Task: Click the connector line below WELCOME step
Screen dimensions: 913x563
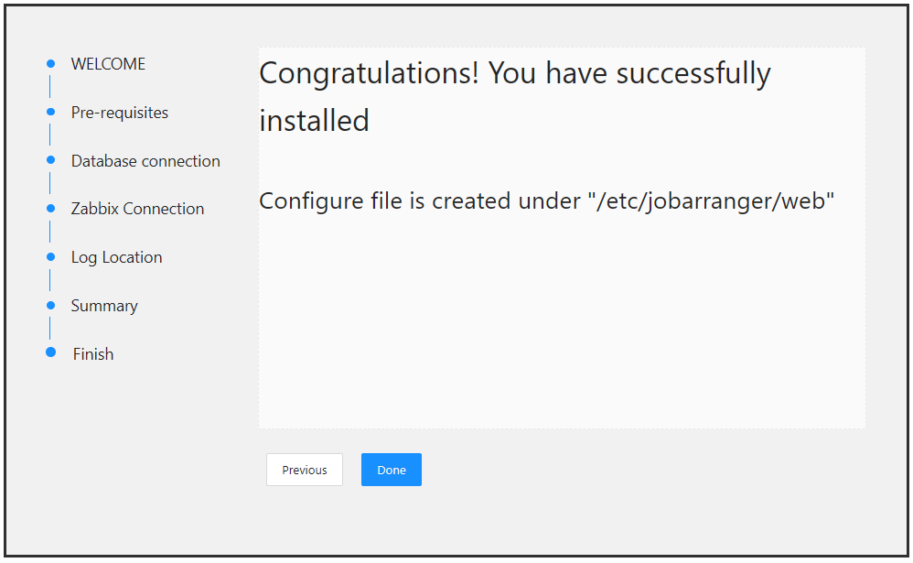Action: coord(50,87)
